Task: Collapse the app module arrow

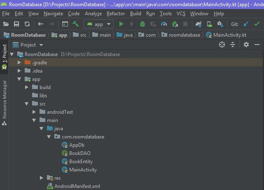Action: pyautogui.click(x=19, y=79)
